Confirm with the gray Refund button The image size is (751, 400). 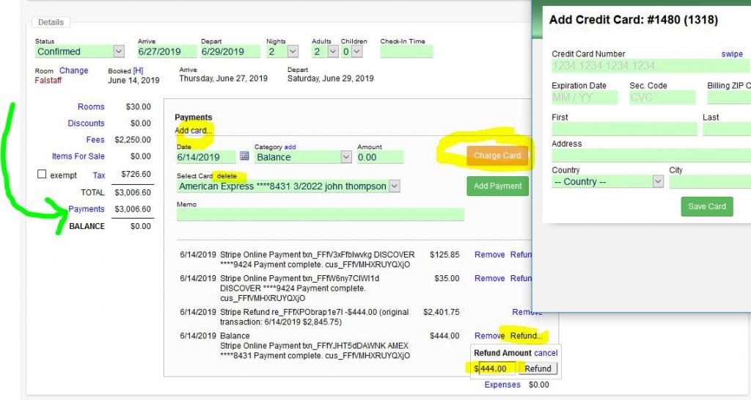[537, 368]
